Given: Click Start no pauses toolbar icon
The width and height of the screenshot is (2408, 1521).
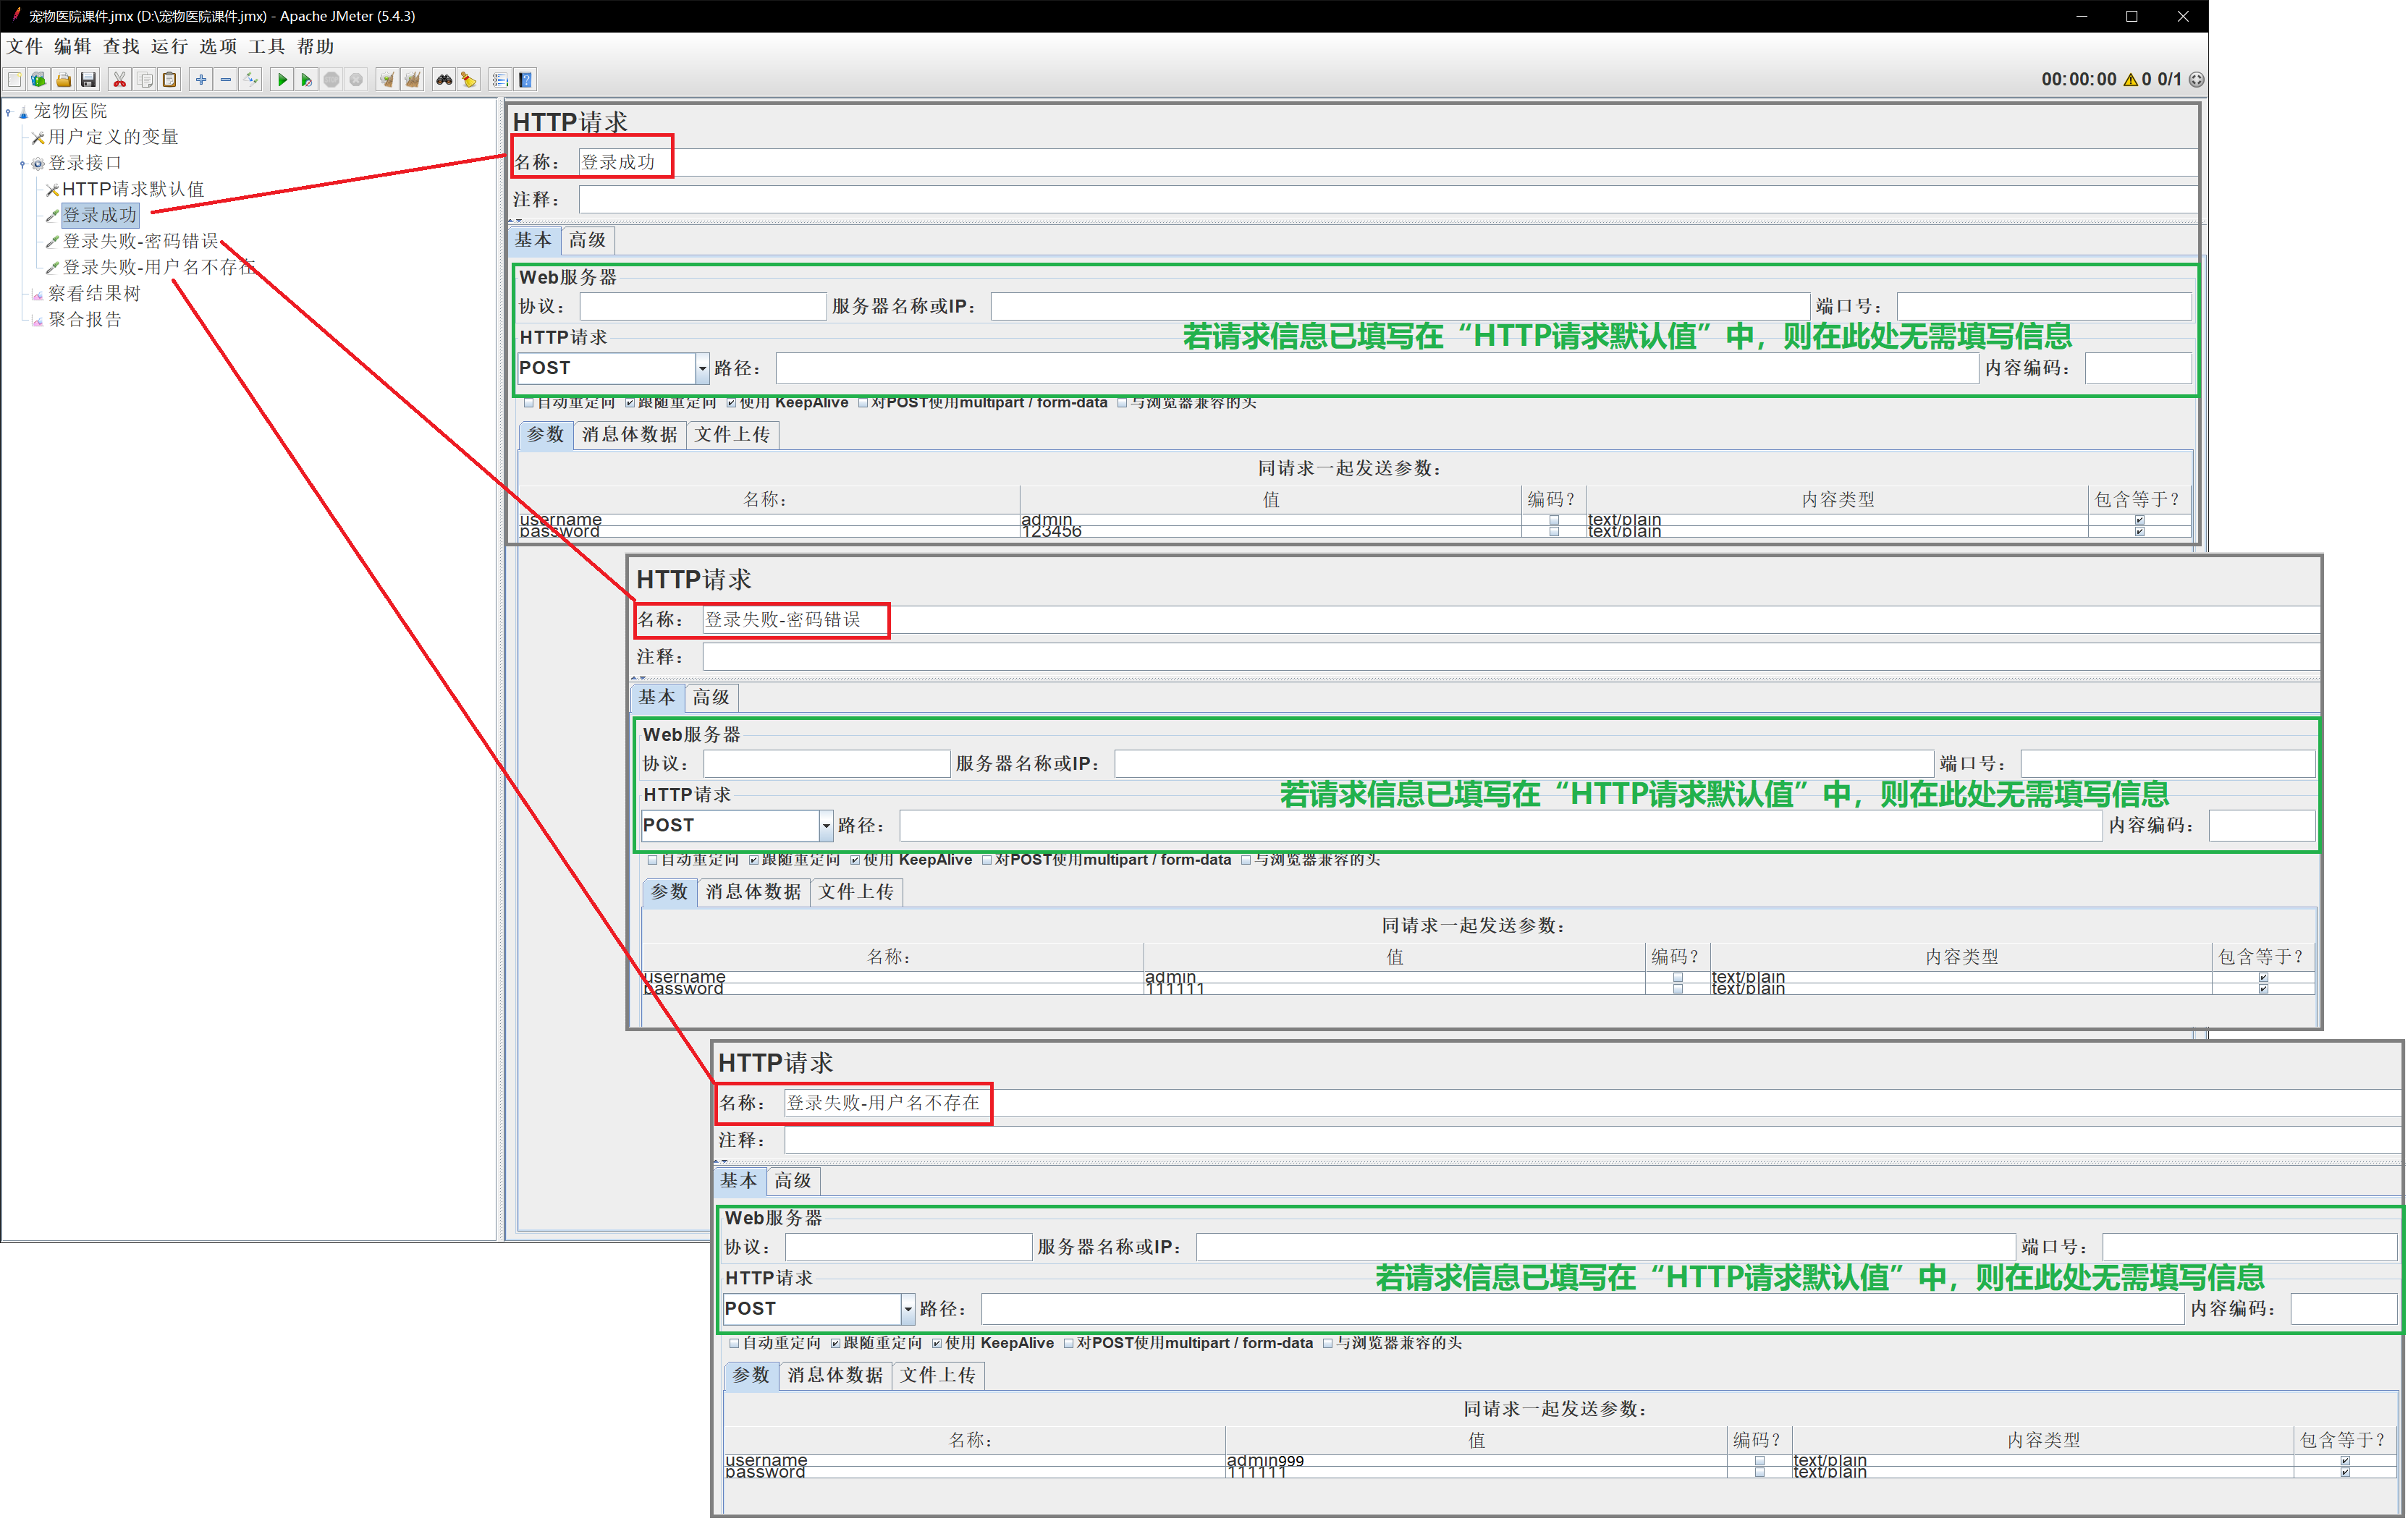Looking at the screenshot, I should [x=306, y=80].
